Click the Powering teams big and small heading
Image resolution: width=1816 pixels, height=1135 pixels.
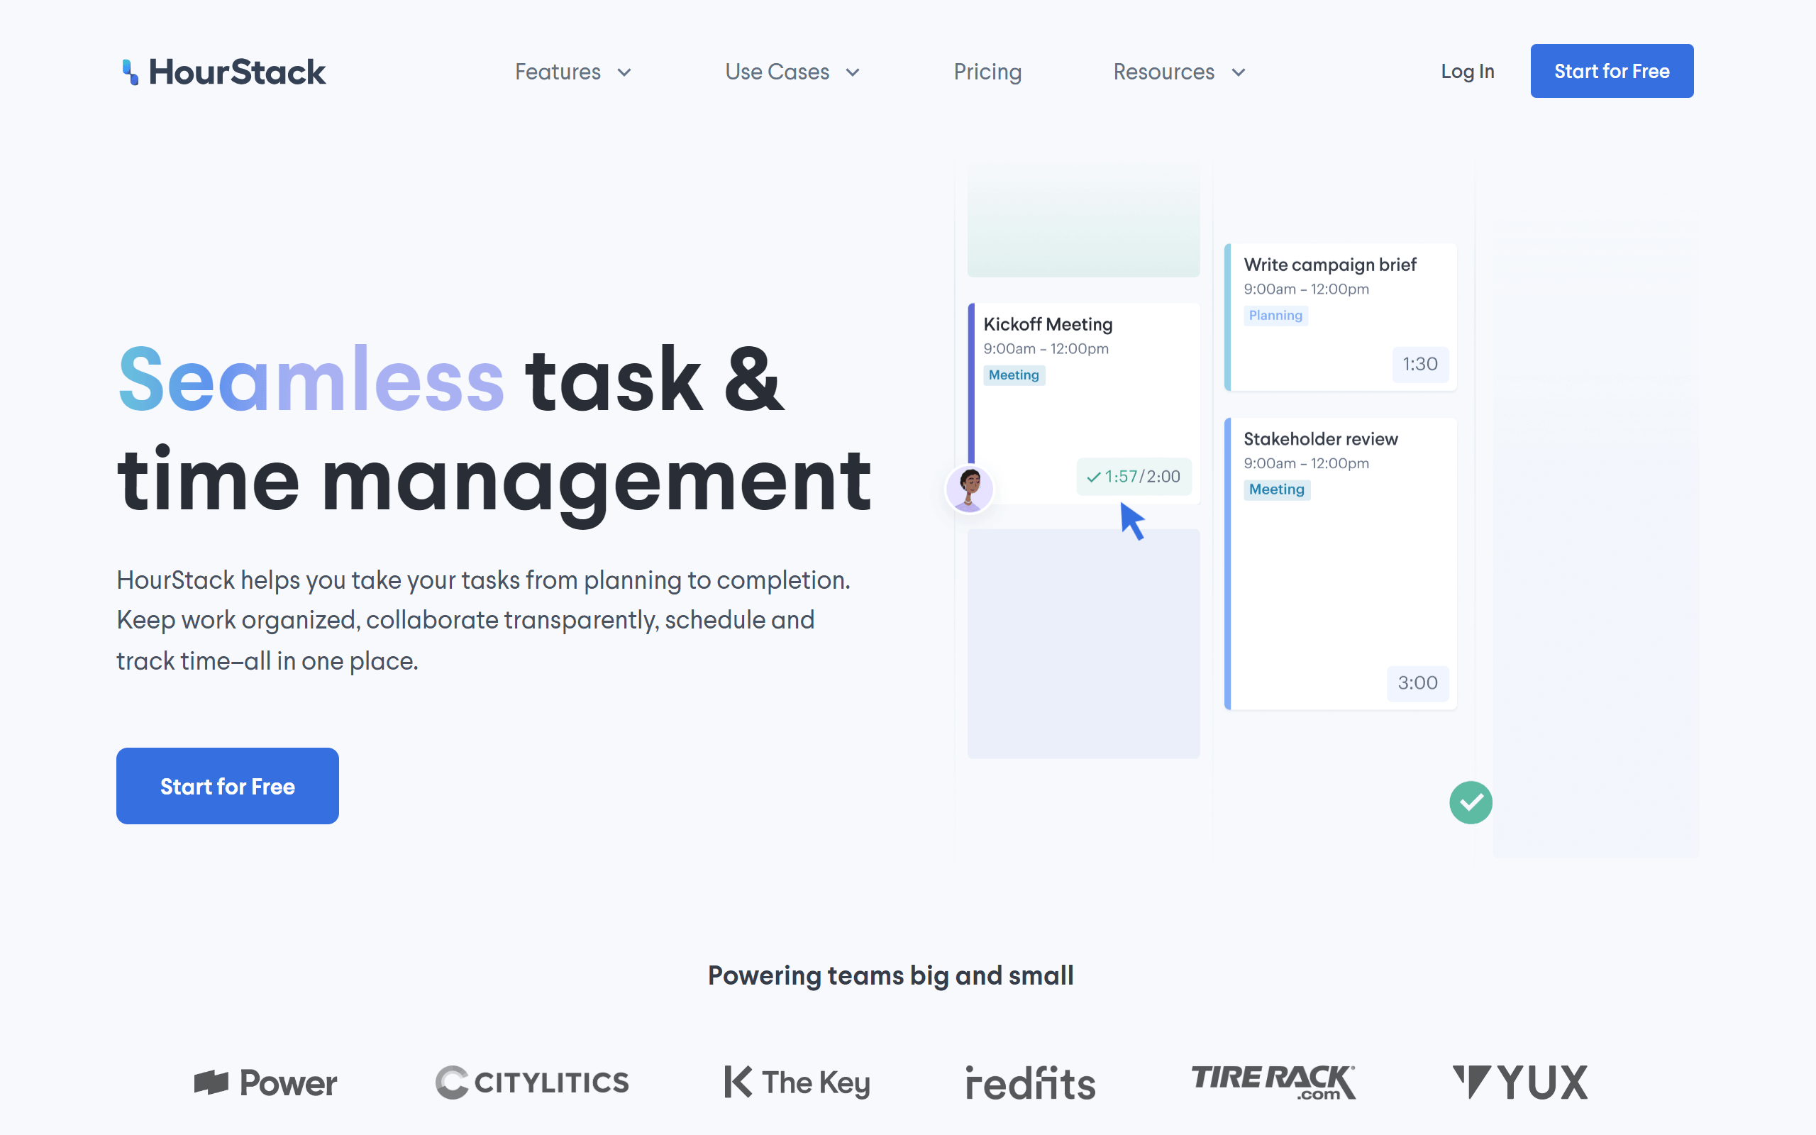(891, 975)
